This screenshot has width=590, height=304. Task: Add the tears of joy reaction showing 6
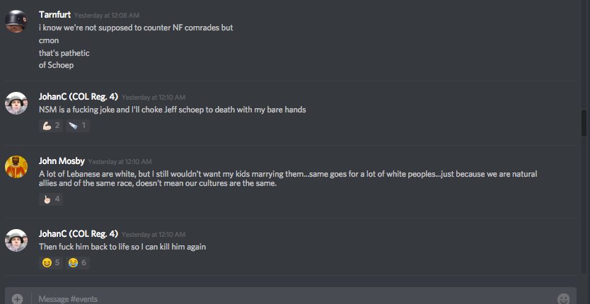click(x=78, y=262)
